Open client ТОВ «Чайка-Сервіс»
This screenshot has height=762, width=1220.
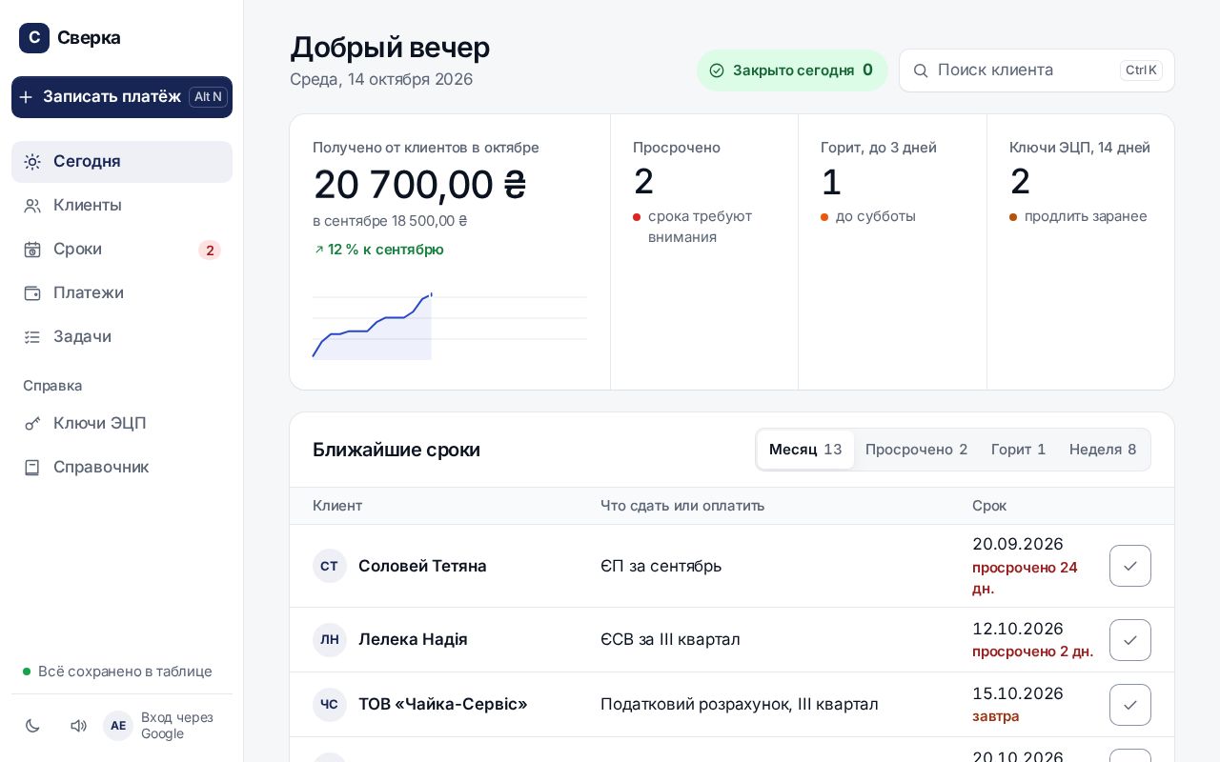coord(443,704)
